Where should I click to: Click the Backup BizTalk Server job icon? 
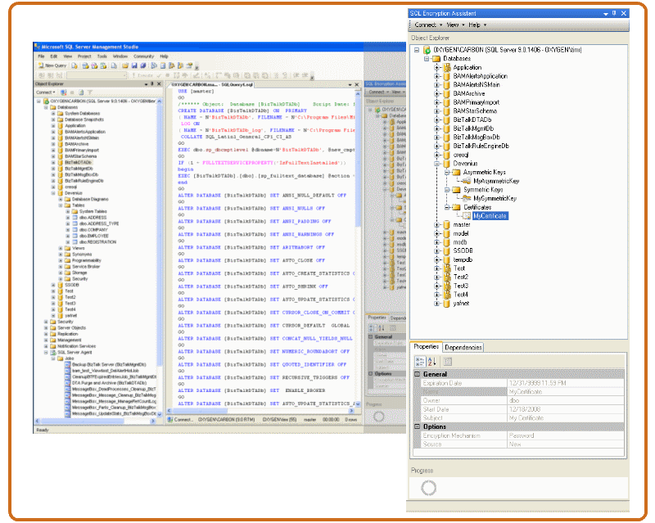coord(68,365)
